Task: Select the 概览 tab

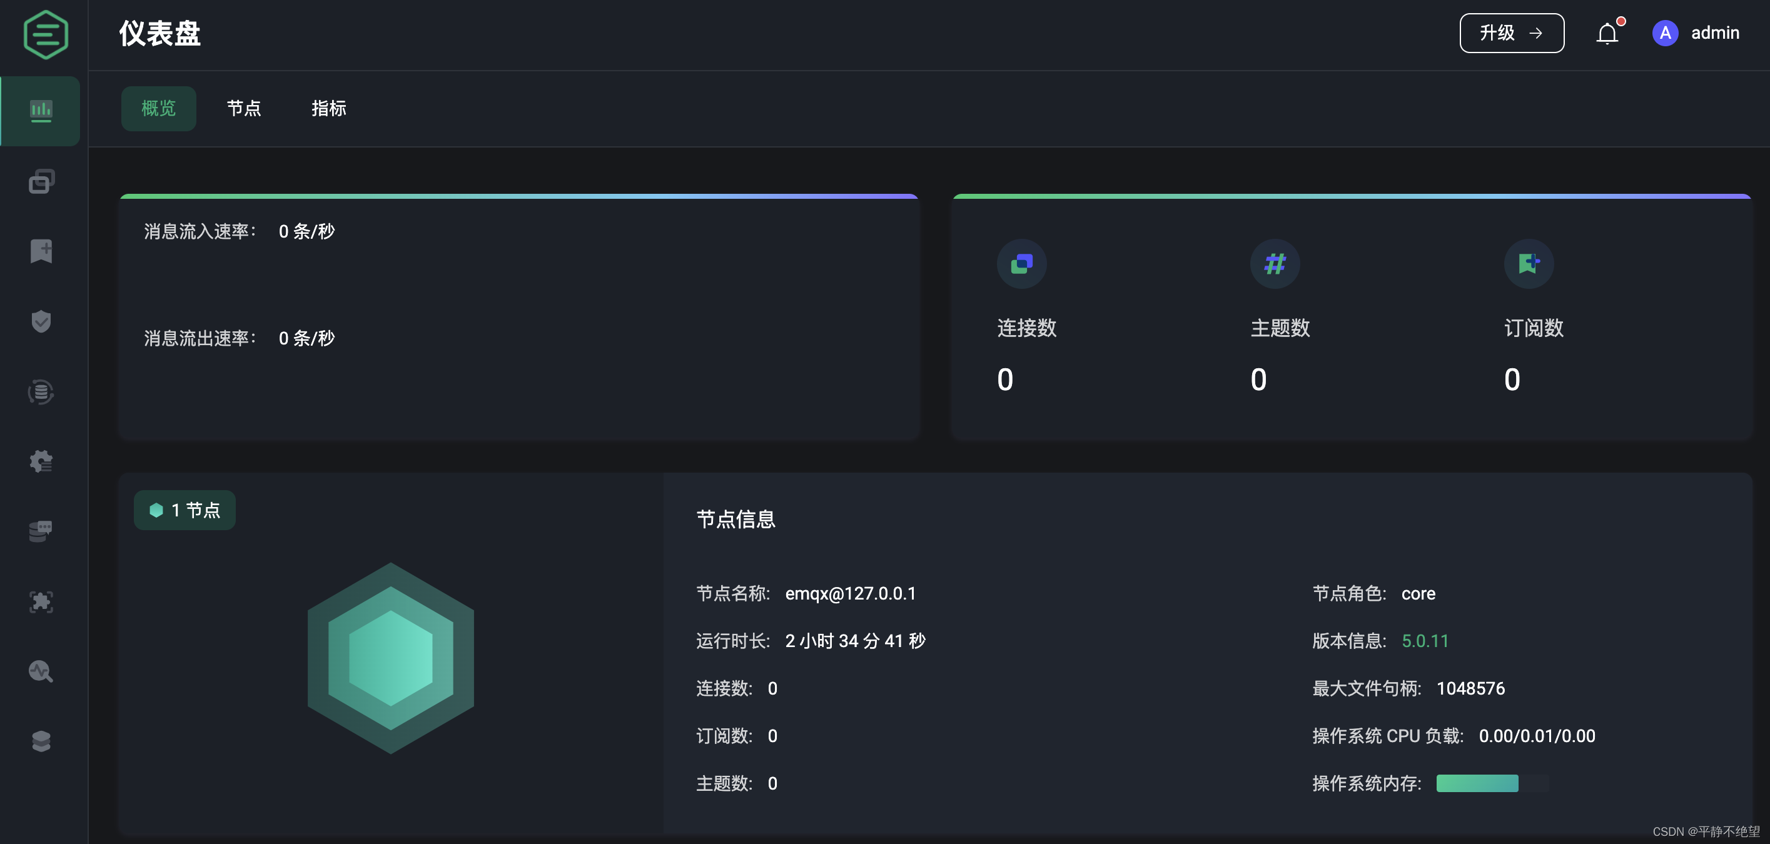Action: [x=158, y=109]
